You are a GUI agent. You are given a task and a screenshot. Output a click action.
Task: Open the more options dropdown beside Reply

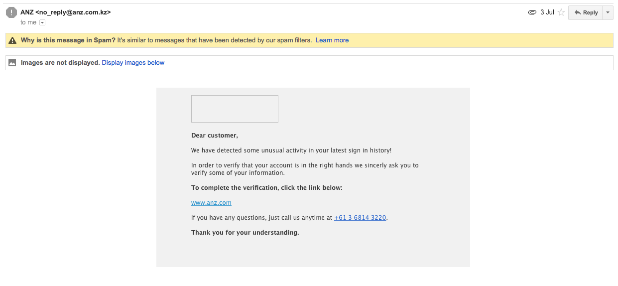point(608,12)
